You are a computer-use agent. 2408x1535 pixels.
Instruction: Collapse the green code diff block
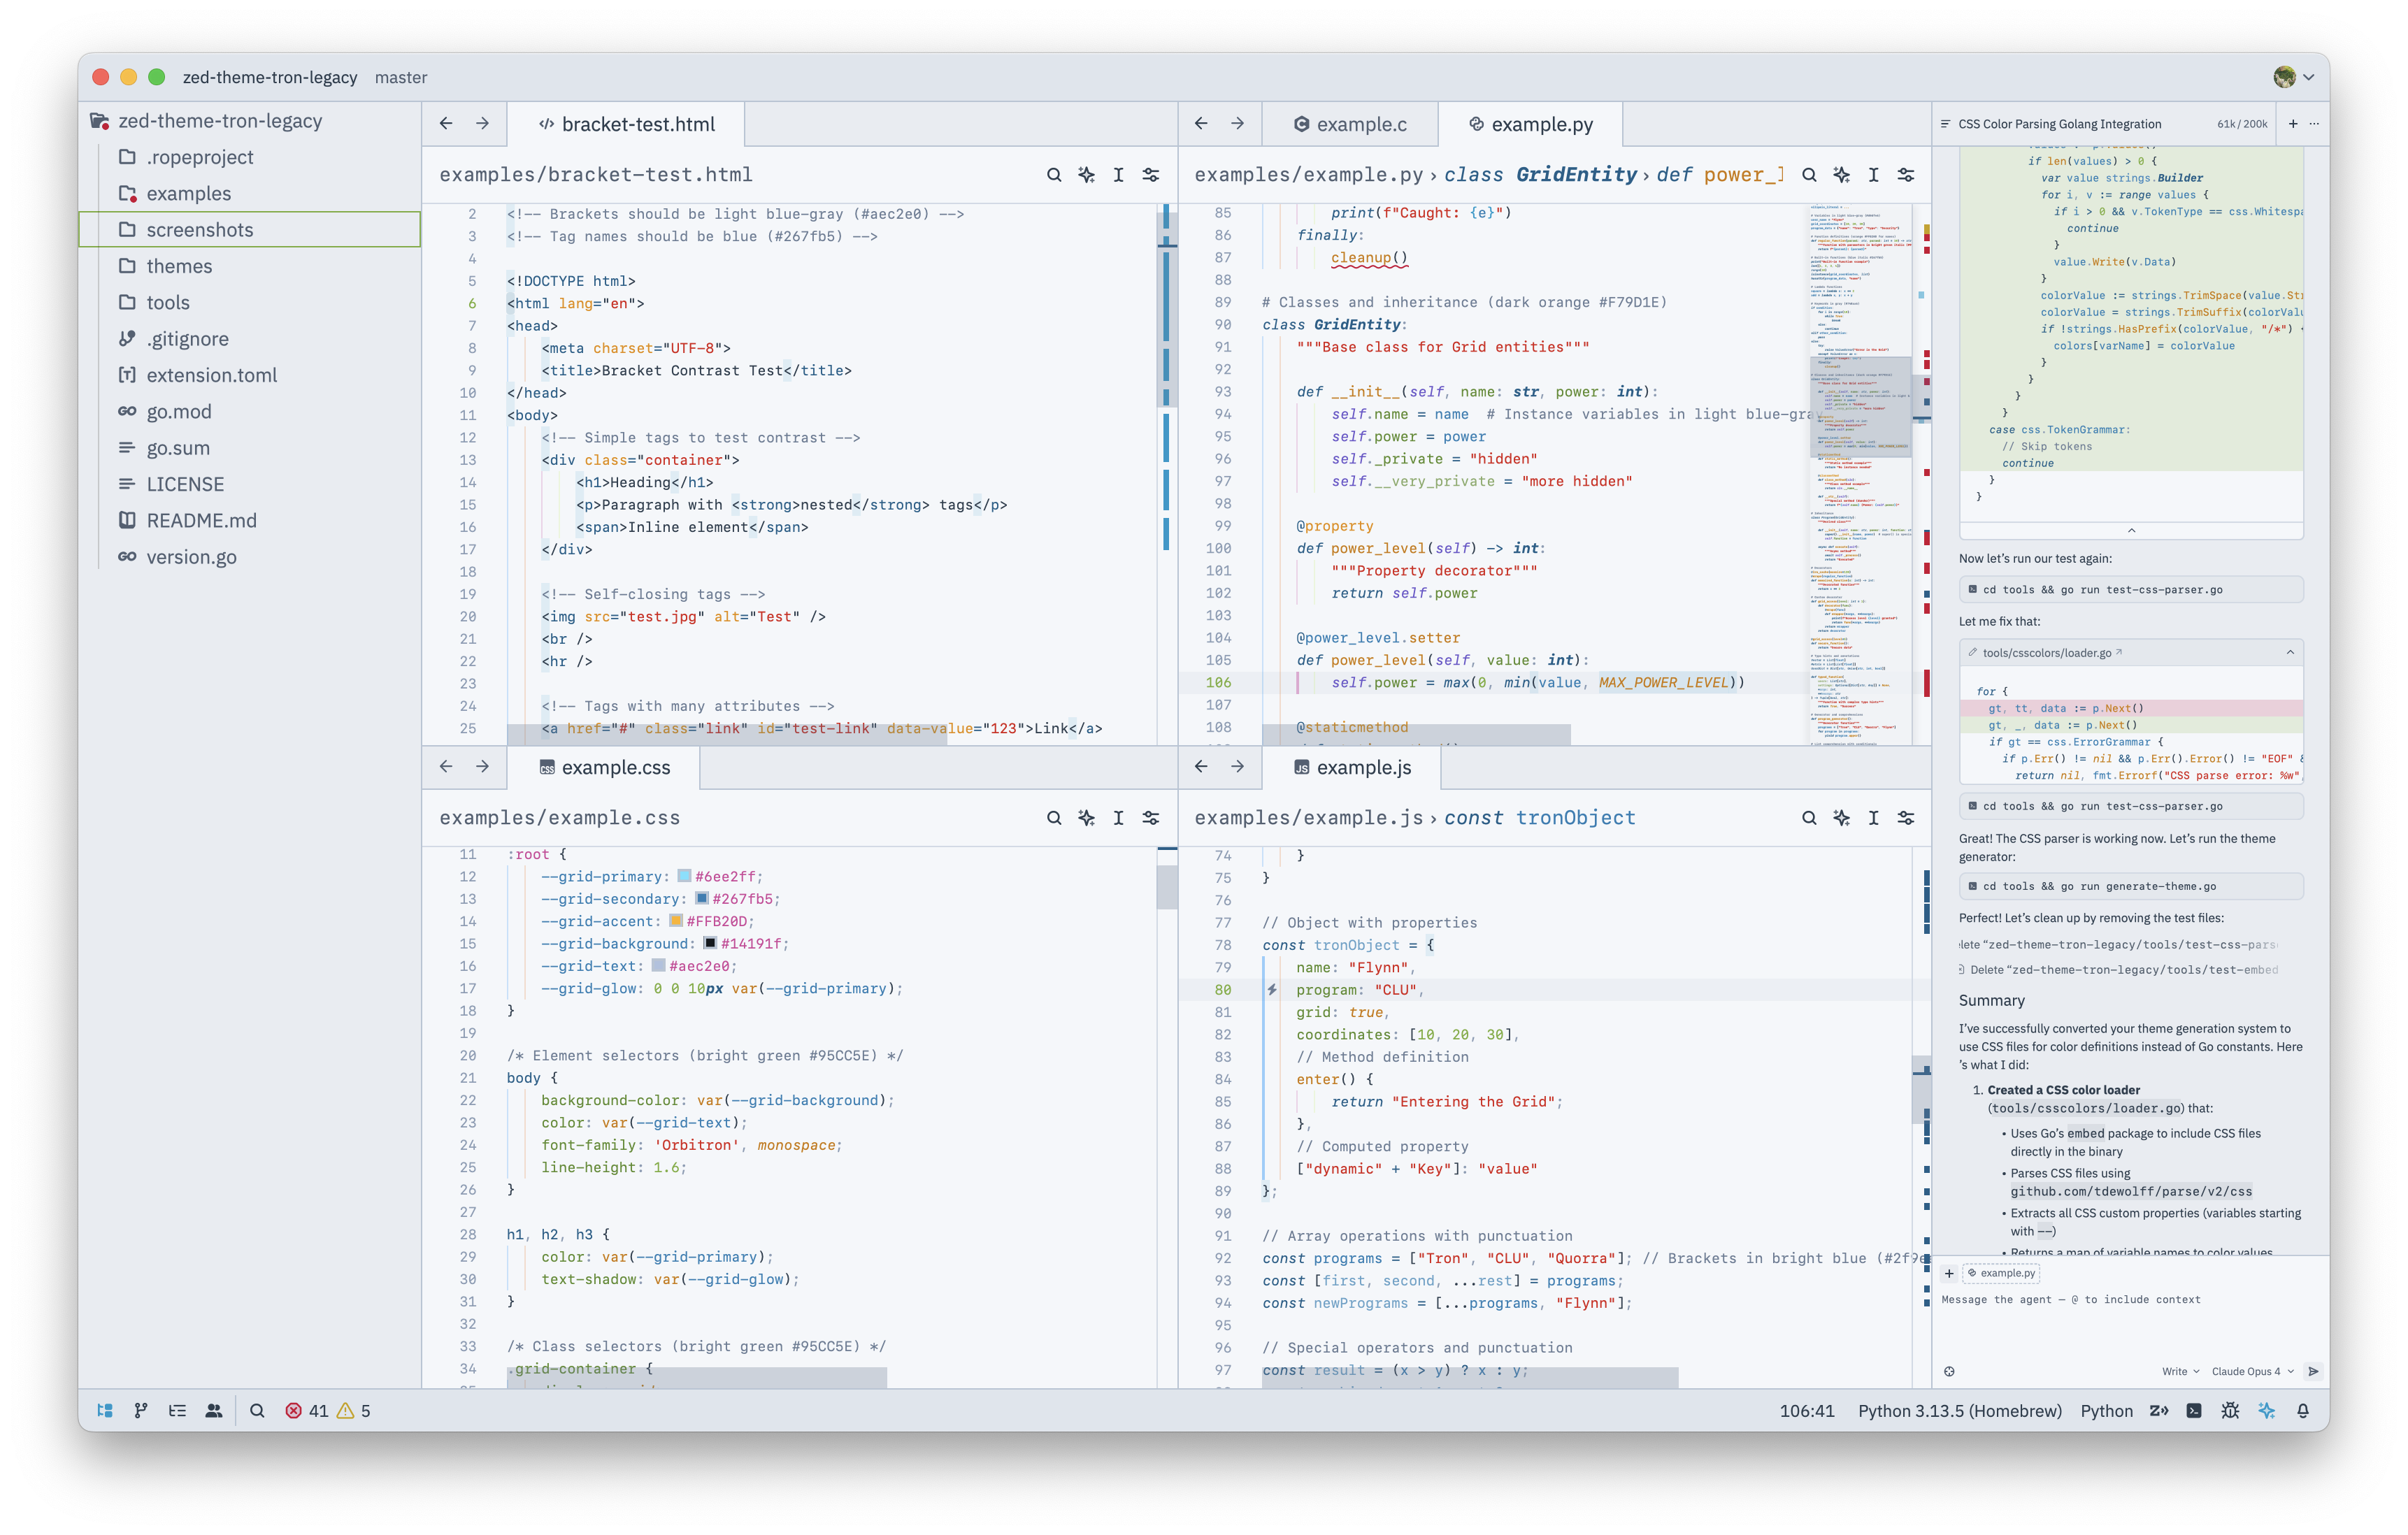coord(2131,530)
